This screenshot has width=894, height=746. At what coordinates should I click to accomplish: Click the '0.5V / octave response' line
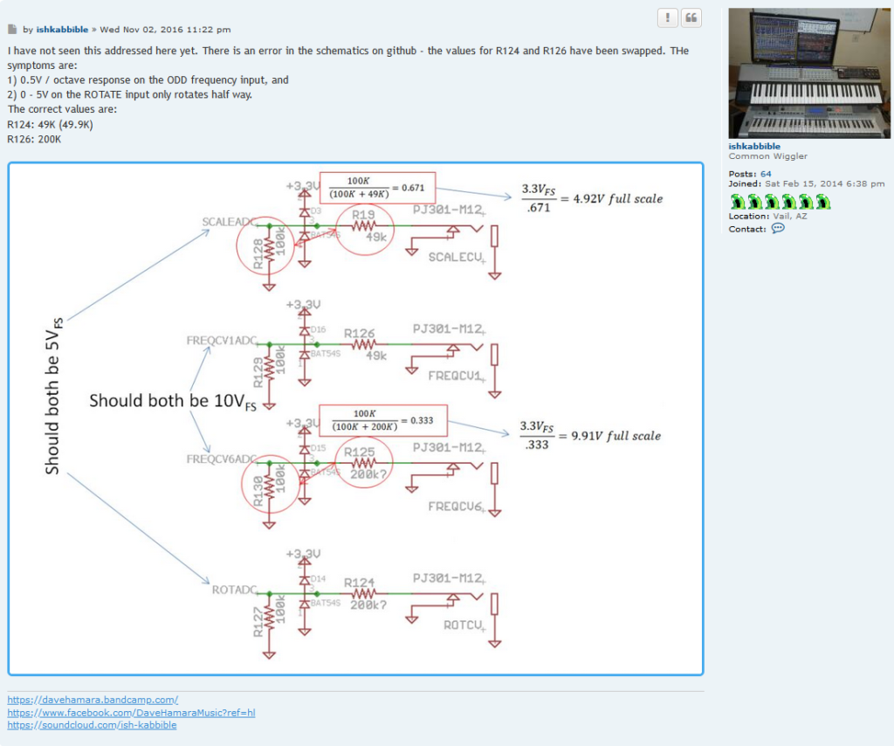148,79
